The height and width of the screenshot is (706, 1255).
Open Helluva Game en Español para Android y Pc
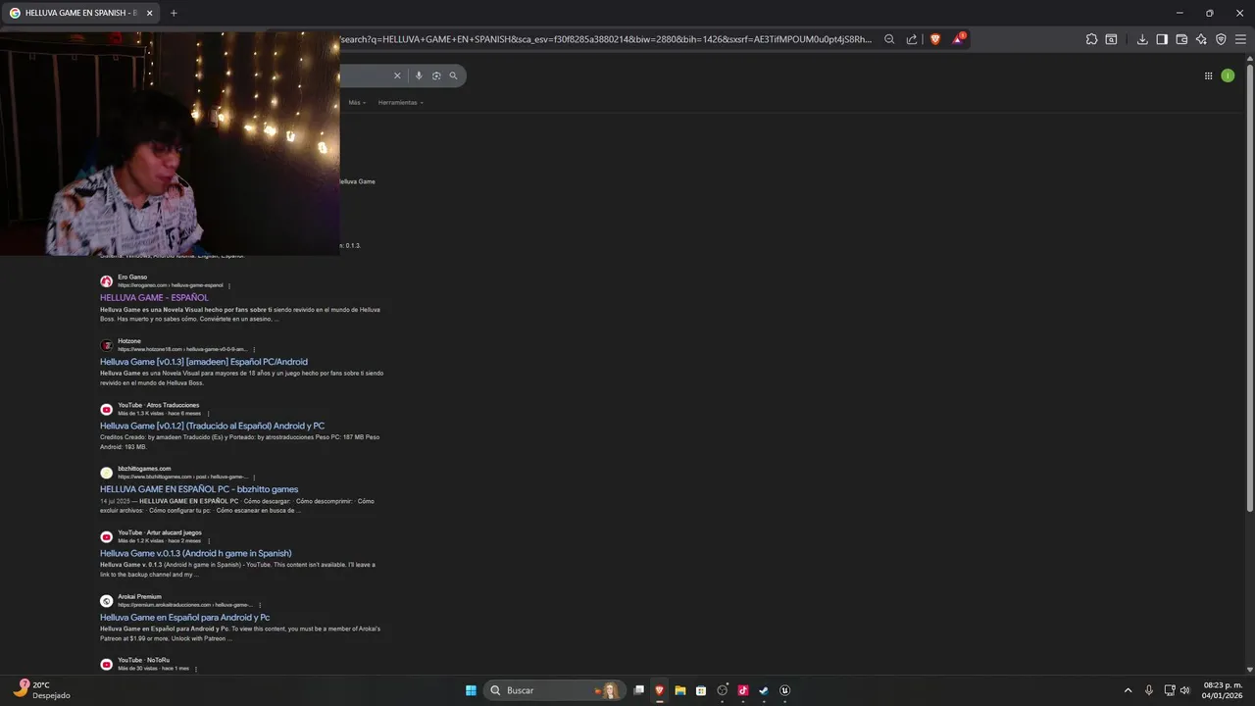184,618
